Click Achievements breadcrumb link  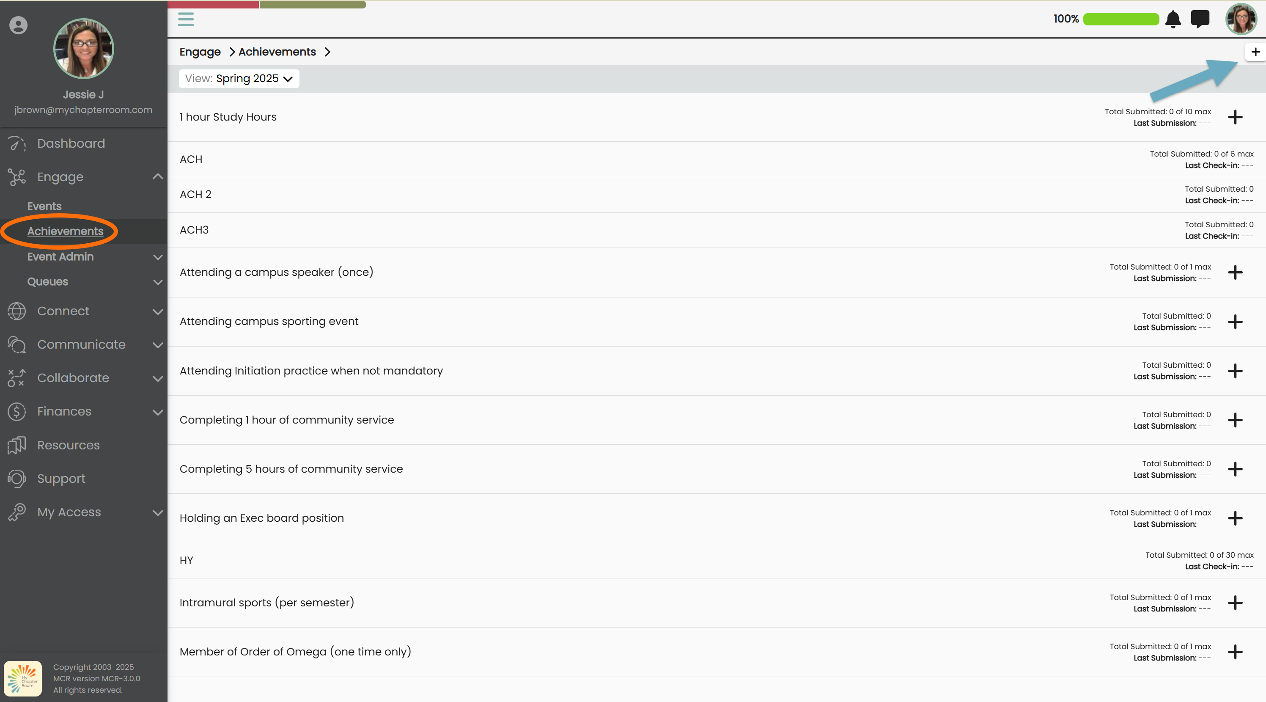point(277,52)
